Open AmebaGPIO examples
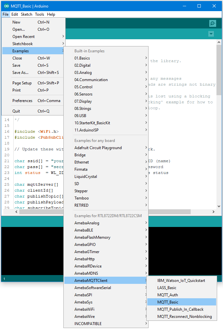Screen dimensions: 223x329 pos(106,245)
